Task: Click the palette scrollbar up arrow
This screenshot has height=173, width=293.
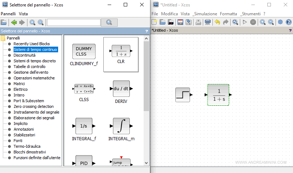Action: point(146,38)
